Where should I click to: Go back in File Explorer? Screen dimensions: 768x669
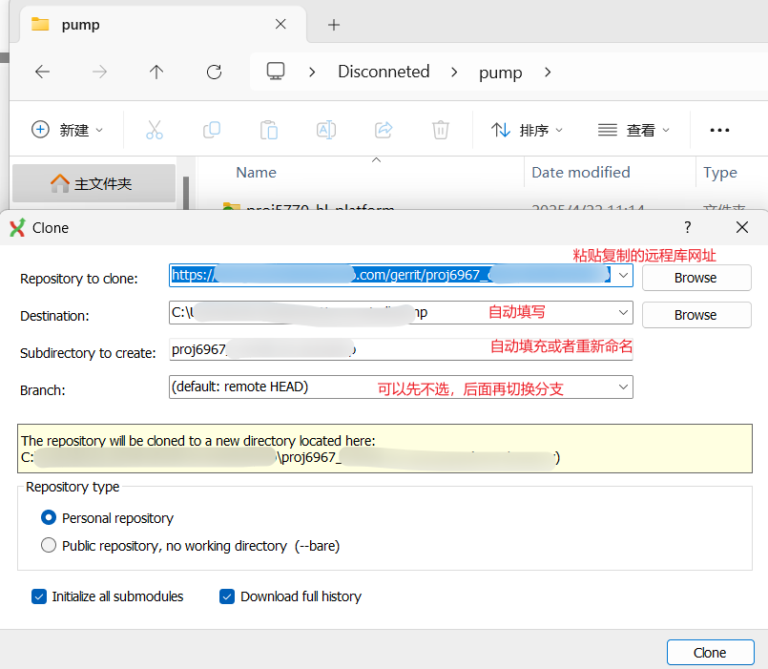click(43, 72)
